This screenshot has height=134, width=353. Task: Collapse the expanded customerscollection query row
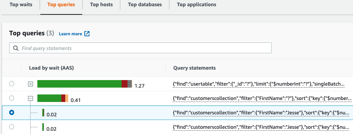pos(30,98)
